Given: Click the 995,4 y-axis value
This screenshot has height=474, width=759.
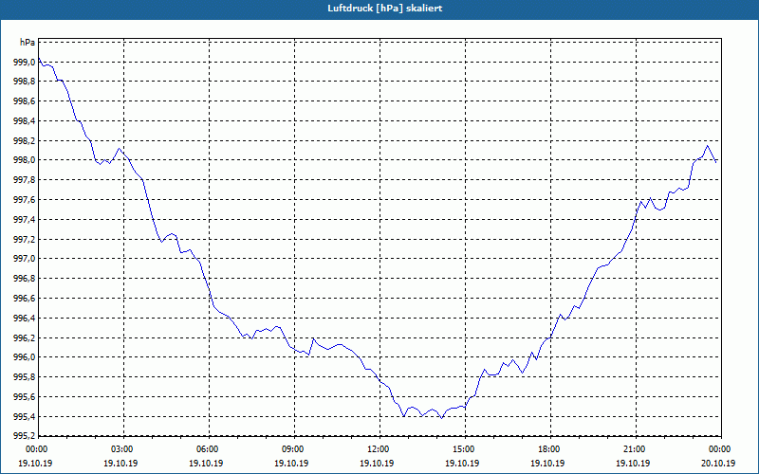Looking at the screenshot, I should pyautogui.click(x=24, y=417).
